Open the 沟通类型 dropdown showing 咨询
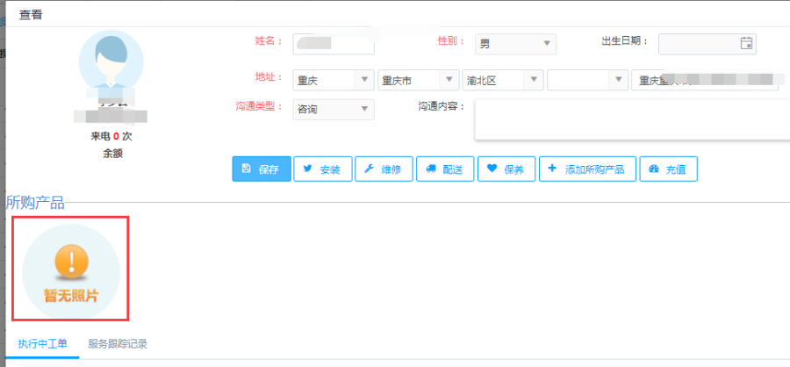This screenshot has width=790, height=367. point(333,110)
